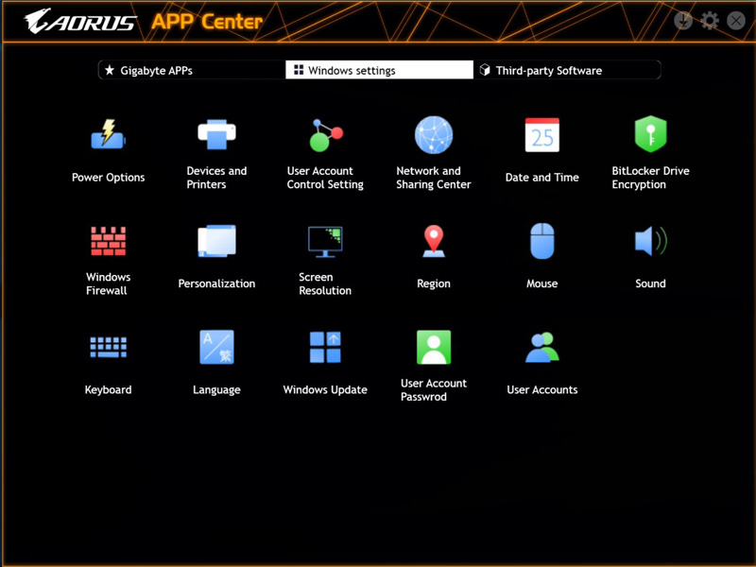
Task: Click the "Devices and Printers" label text
Action: 216,178
